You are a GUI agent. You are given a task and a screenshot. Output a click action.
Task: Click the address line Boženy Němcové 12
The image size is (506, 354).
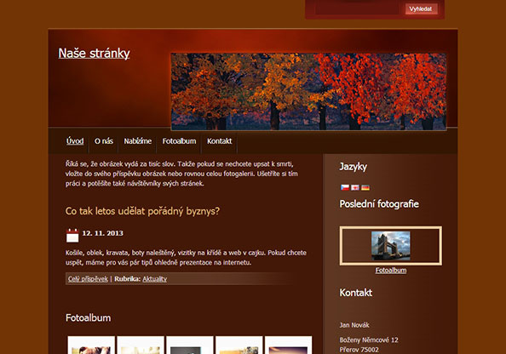[x=369, y=340]
